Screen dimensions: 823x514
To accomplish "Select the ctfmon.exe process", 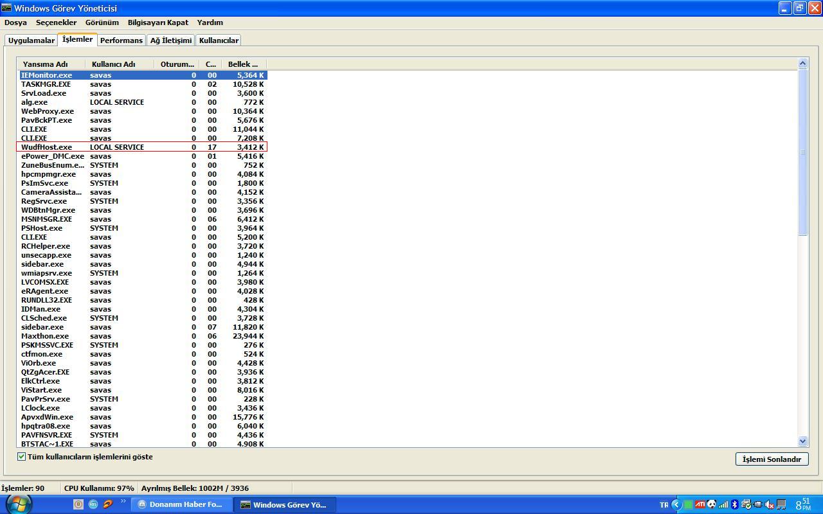I will point(142,354).
